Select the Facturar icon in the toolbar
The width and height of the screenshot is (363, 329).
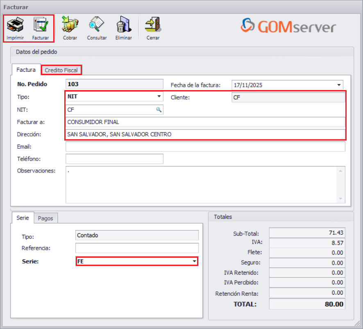pos(39,25)
